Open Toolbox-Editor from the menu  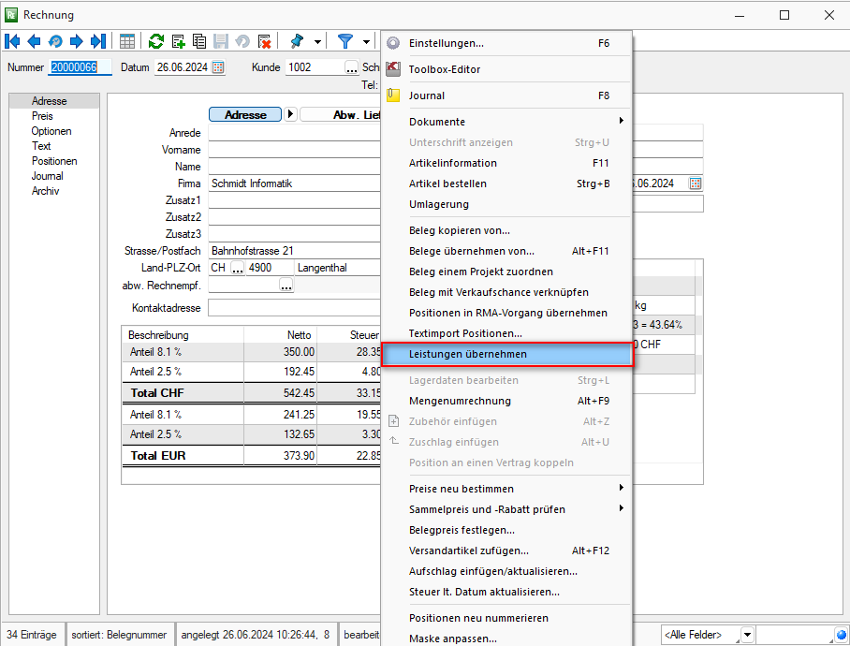(506, 69)
